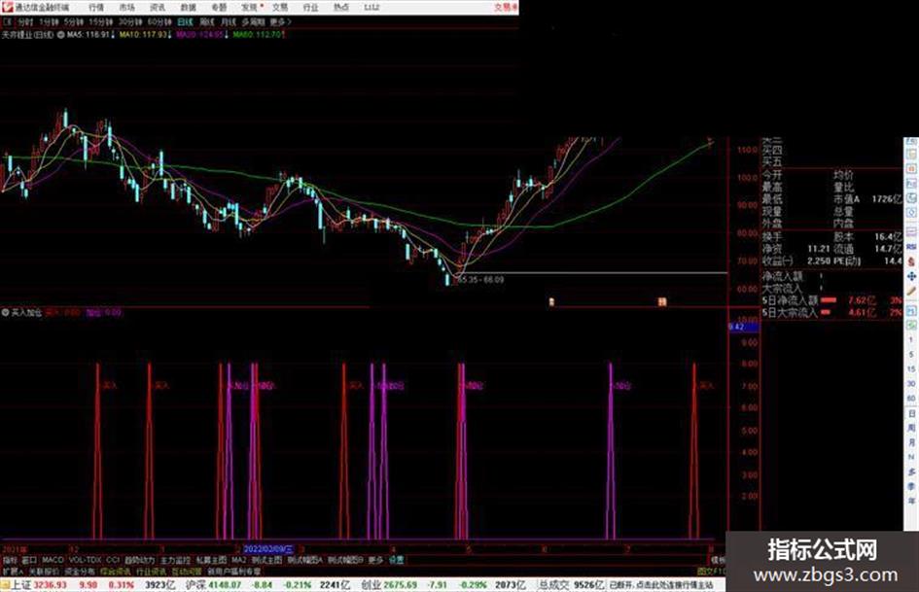Click the 综合资讯 tab
919x592 pixels.
click(116, 571)
